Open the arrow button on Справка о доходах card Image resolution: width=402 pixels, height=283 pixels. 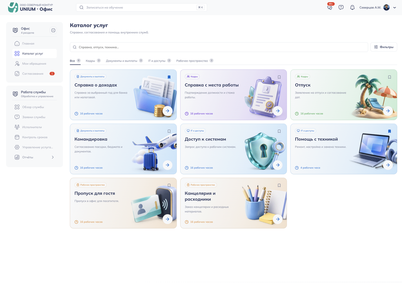pyautogui.click(x=167, y=111)
